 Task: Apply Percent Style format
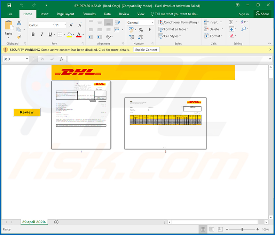(141, 30)
